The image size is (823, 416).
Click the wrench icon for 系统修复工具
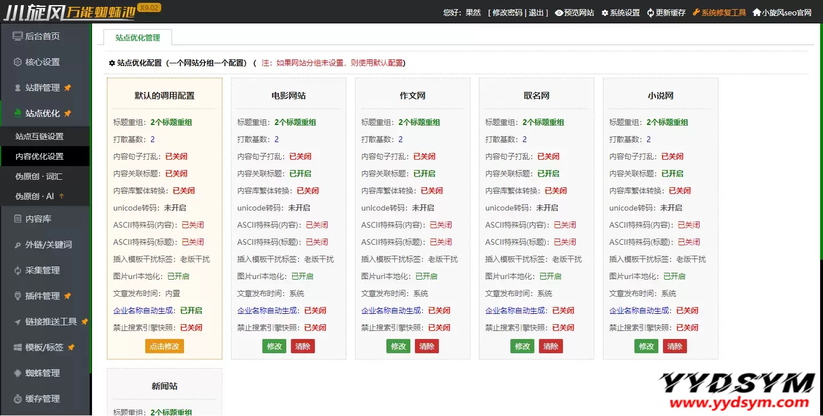point(696,13)
